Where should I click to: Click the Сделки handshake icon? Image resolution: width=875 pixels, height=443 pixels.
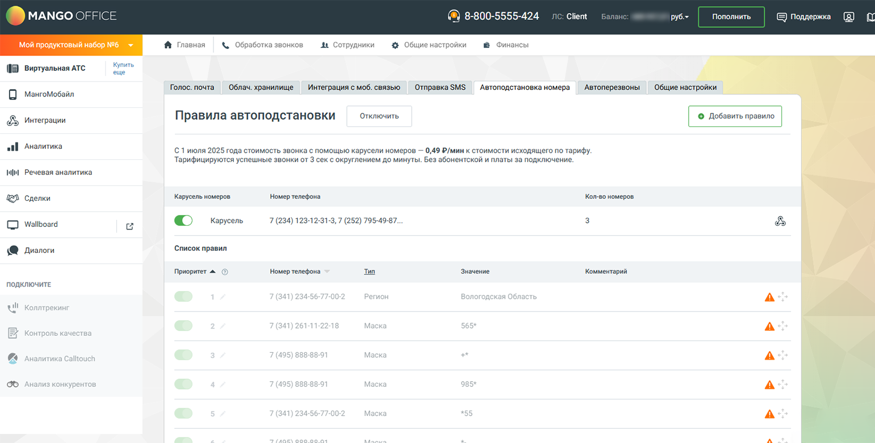coord(12,199)
